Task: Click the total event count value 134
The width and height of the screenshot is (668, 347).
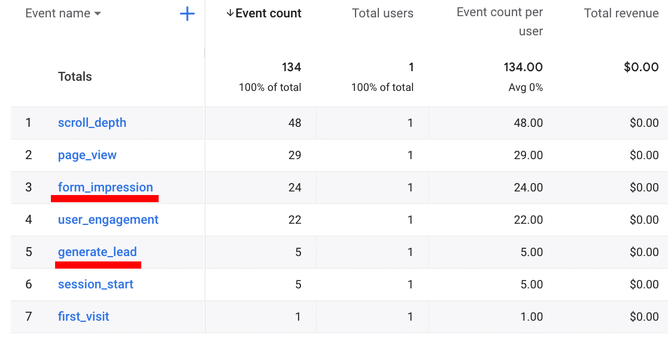Action: coord(292,67)
